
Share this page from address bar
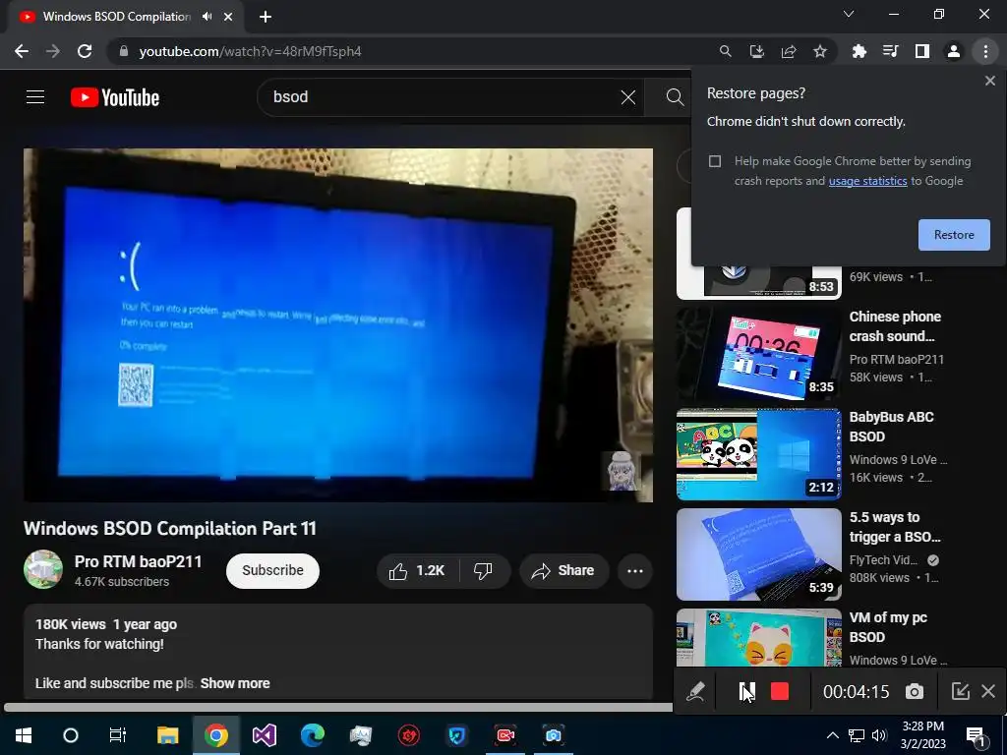click(x=789, y=51)
